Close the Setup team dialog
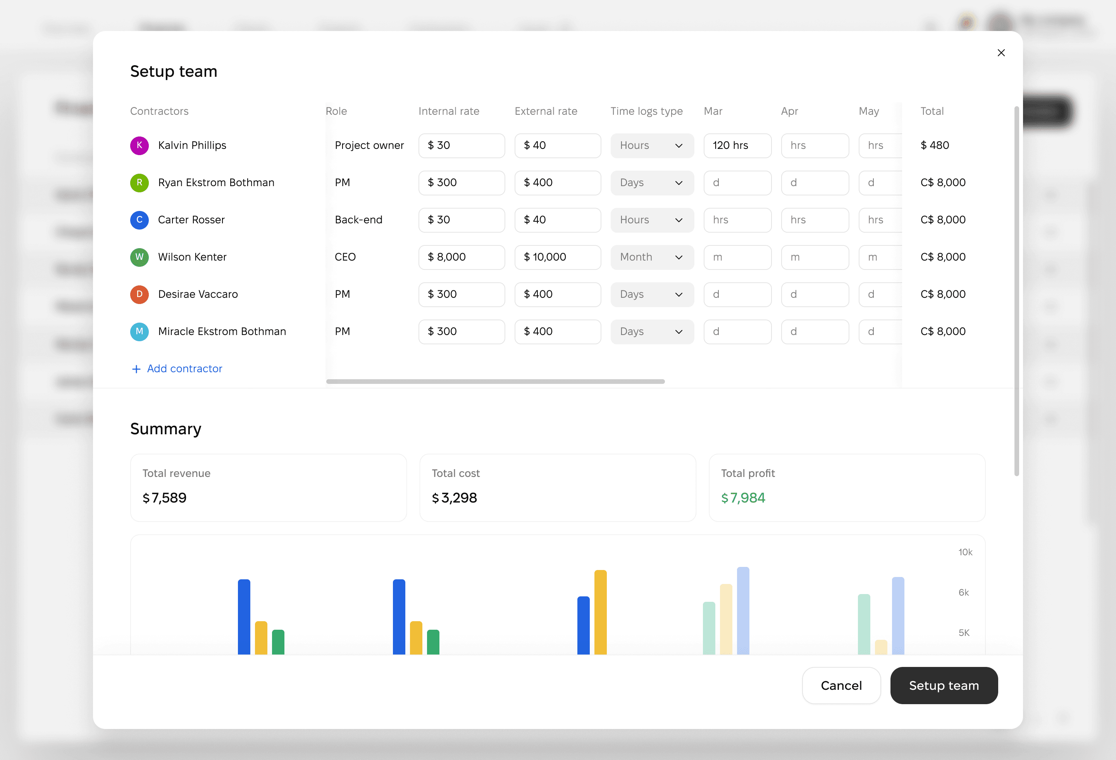The height and width of the screenshot is (760, 1116). tap(1001, 53)
